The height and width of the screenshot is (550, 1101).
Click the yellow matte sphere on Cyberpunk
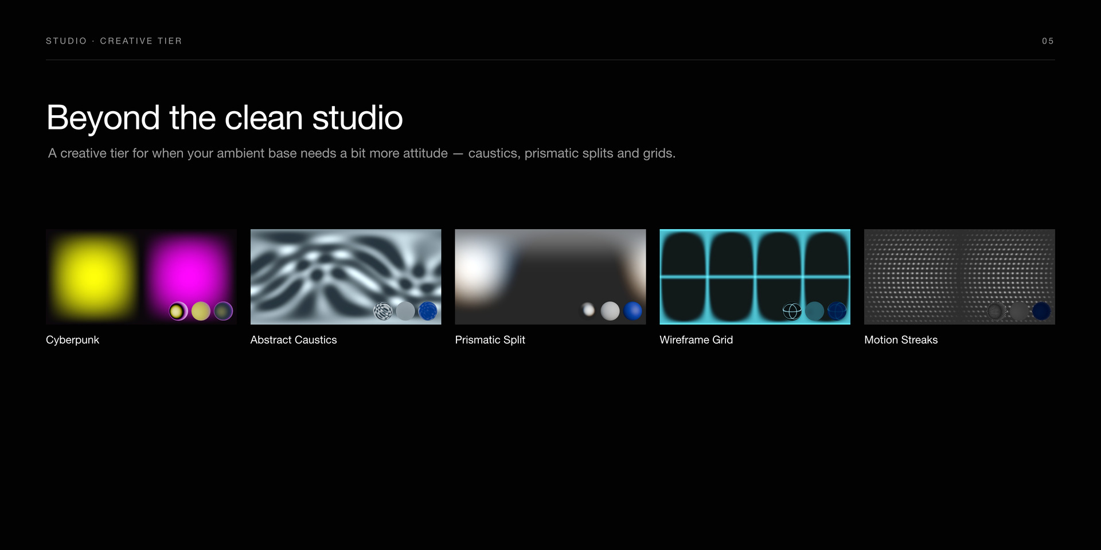(201, 311)
